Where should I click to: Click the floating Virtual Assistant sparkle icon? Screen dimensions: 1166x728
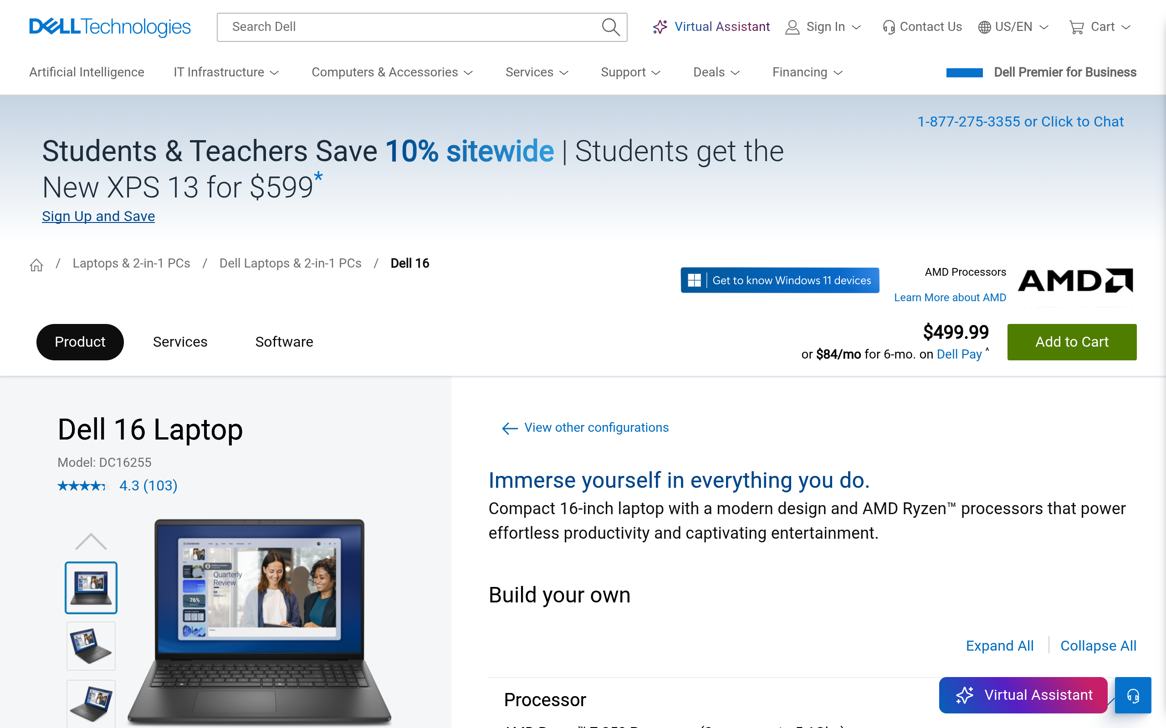965,695
